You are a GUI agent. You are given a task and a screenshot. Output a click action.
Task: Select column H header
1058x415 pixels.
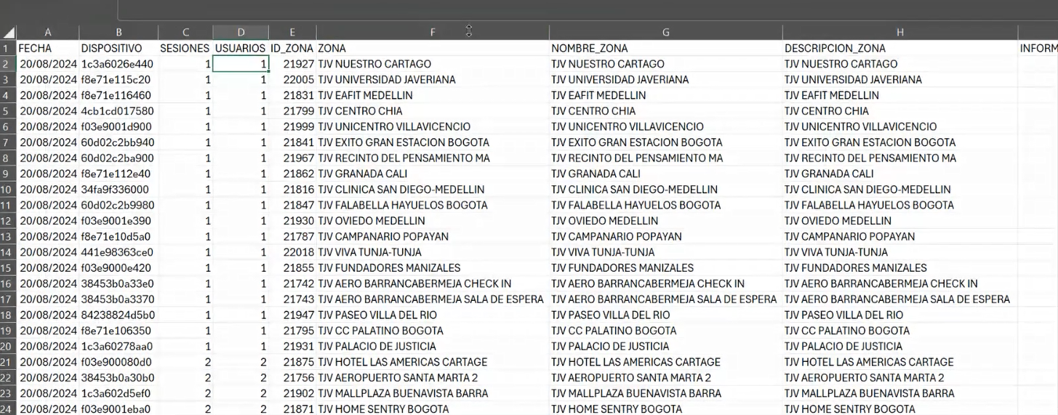click(900, 32)
